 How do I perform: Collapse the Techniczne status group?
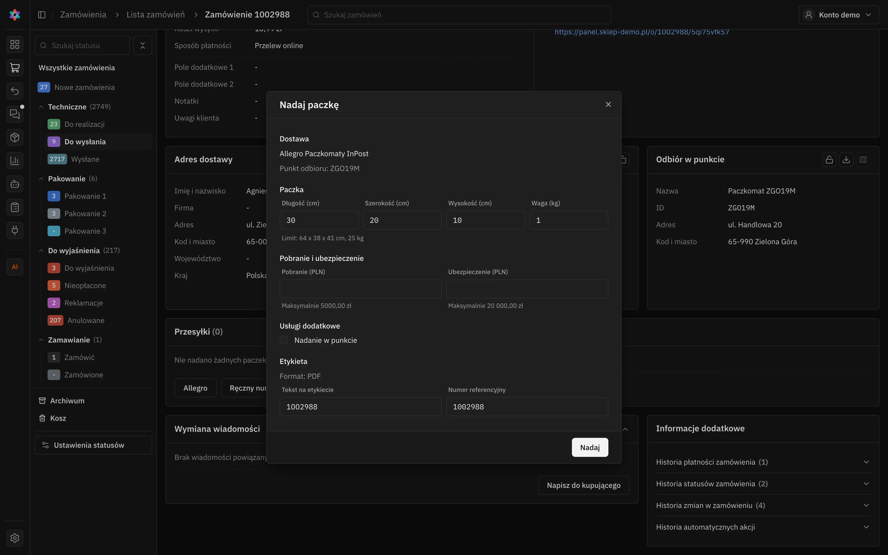click(x=41, y=107)
